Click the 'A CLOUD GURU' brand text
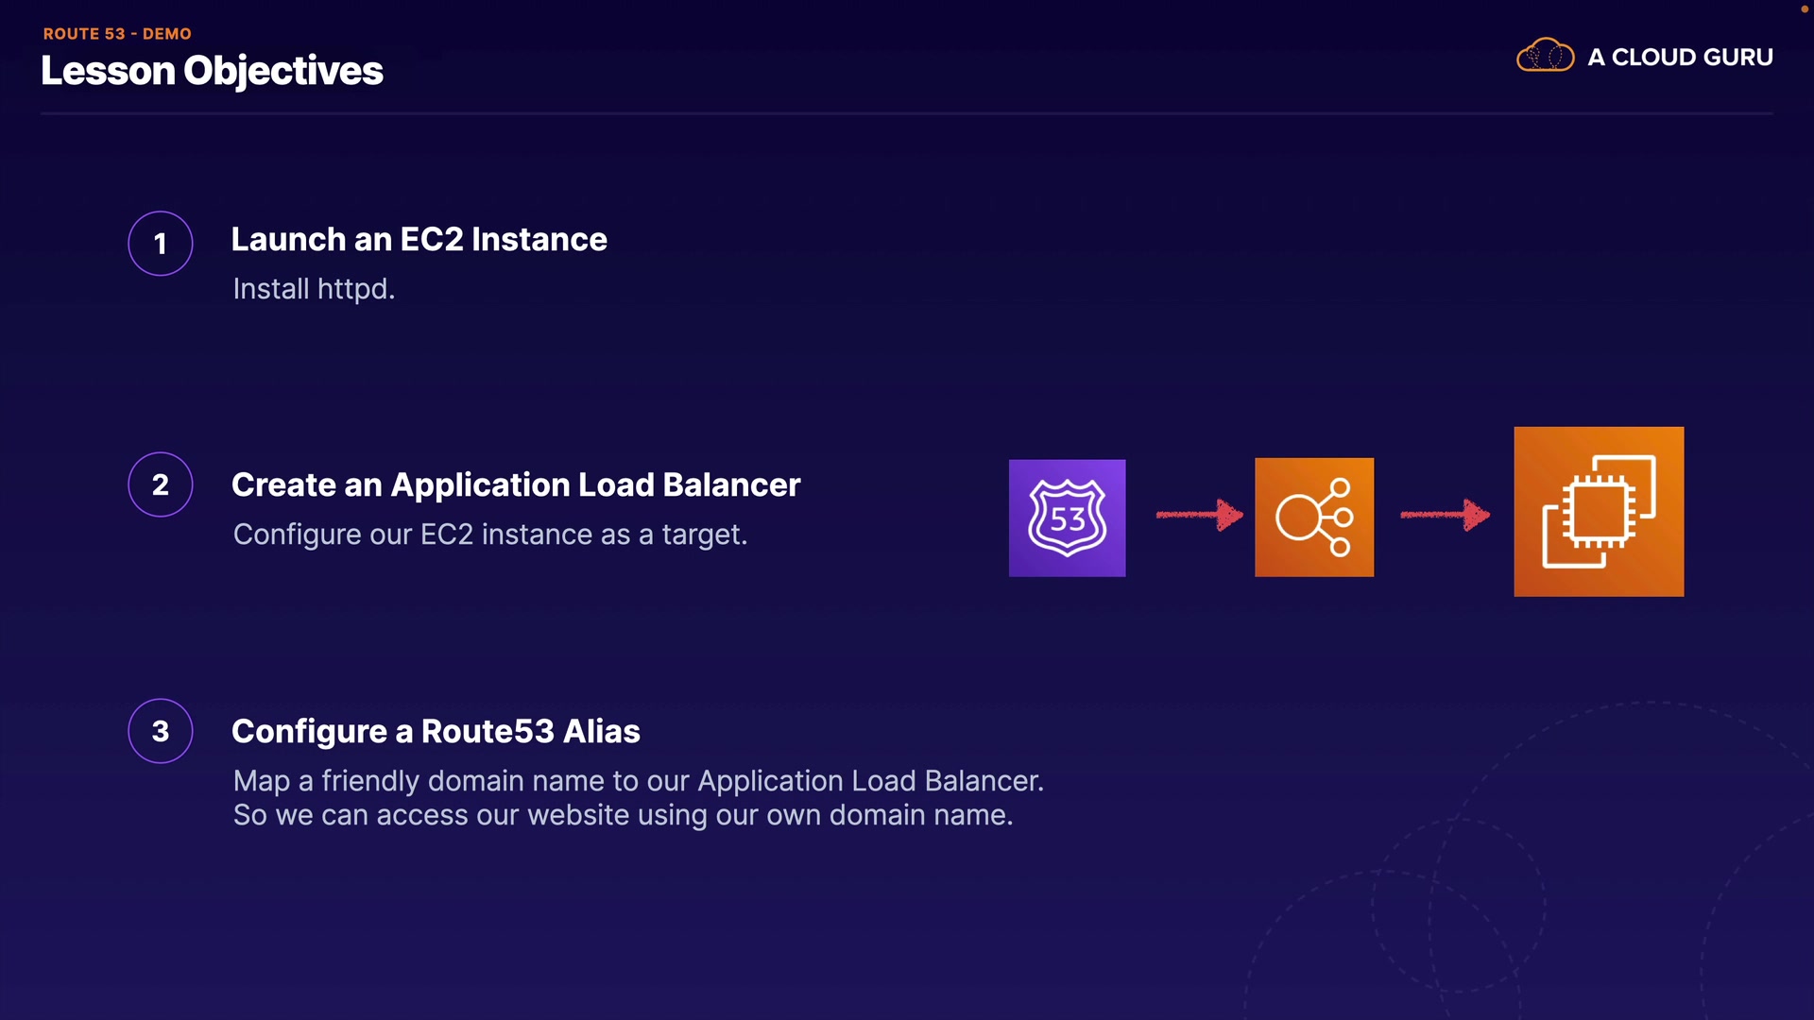Screen dimensions: 1814x1020 coord(1679,57)
